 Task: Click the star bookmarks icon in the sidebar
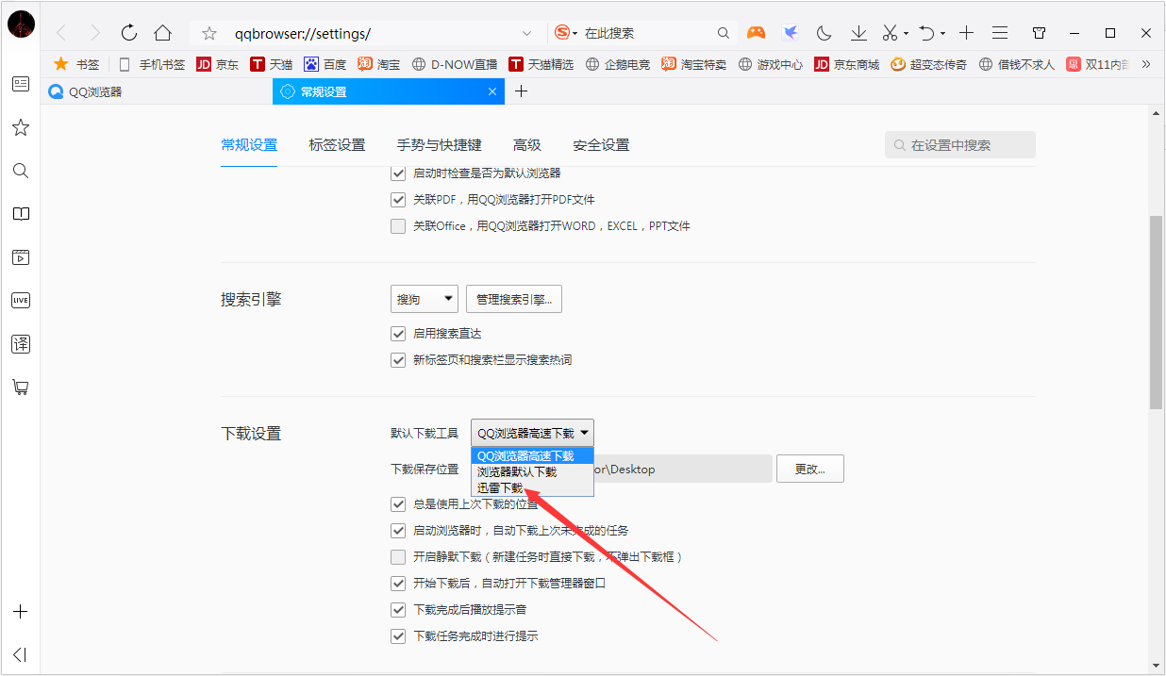pyautogui.click(x=20, y=126)
